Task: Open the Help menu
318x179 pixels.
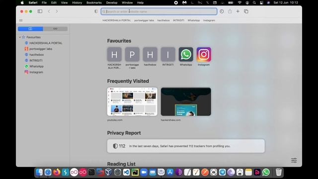Action: 140,2
